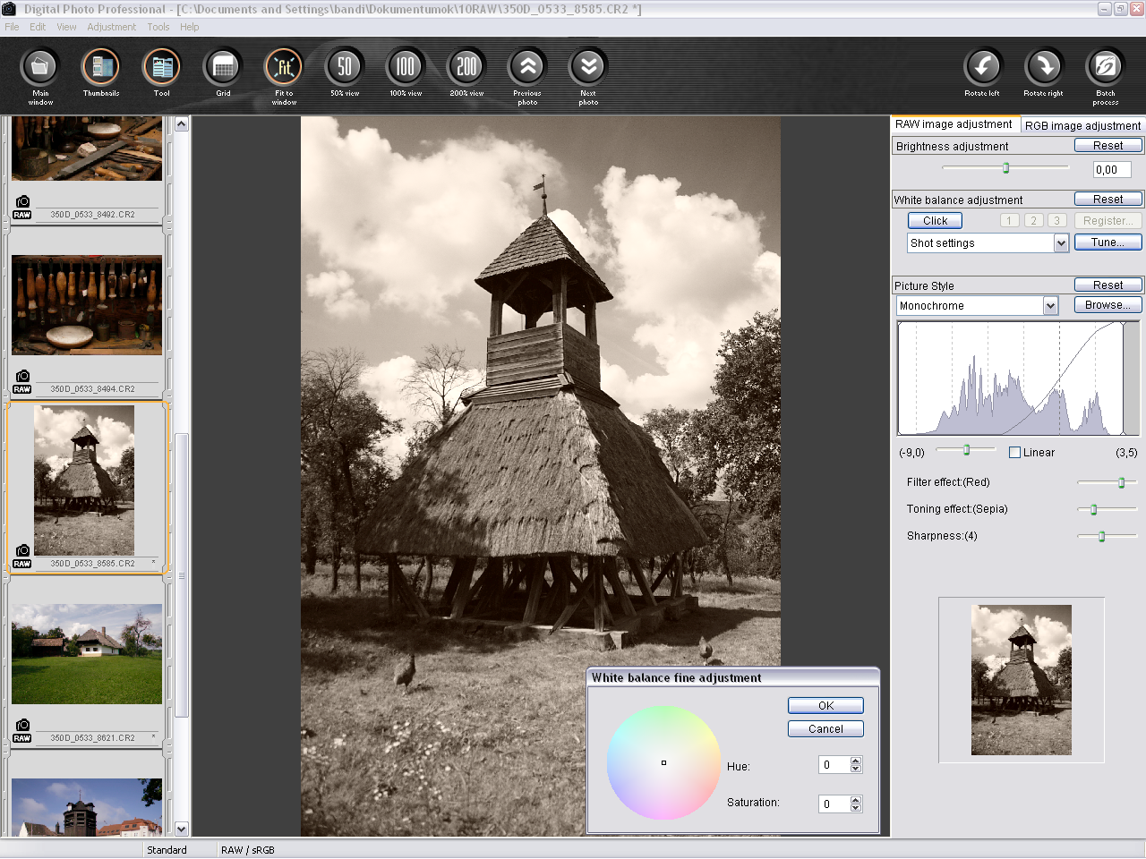The height and width of the screenshot is (859, 1146).
Task: Open Batch process
Action: pyautogui.click(x=1105, y=67)
